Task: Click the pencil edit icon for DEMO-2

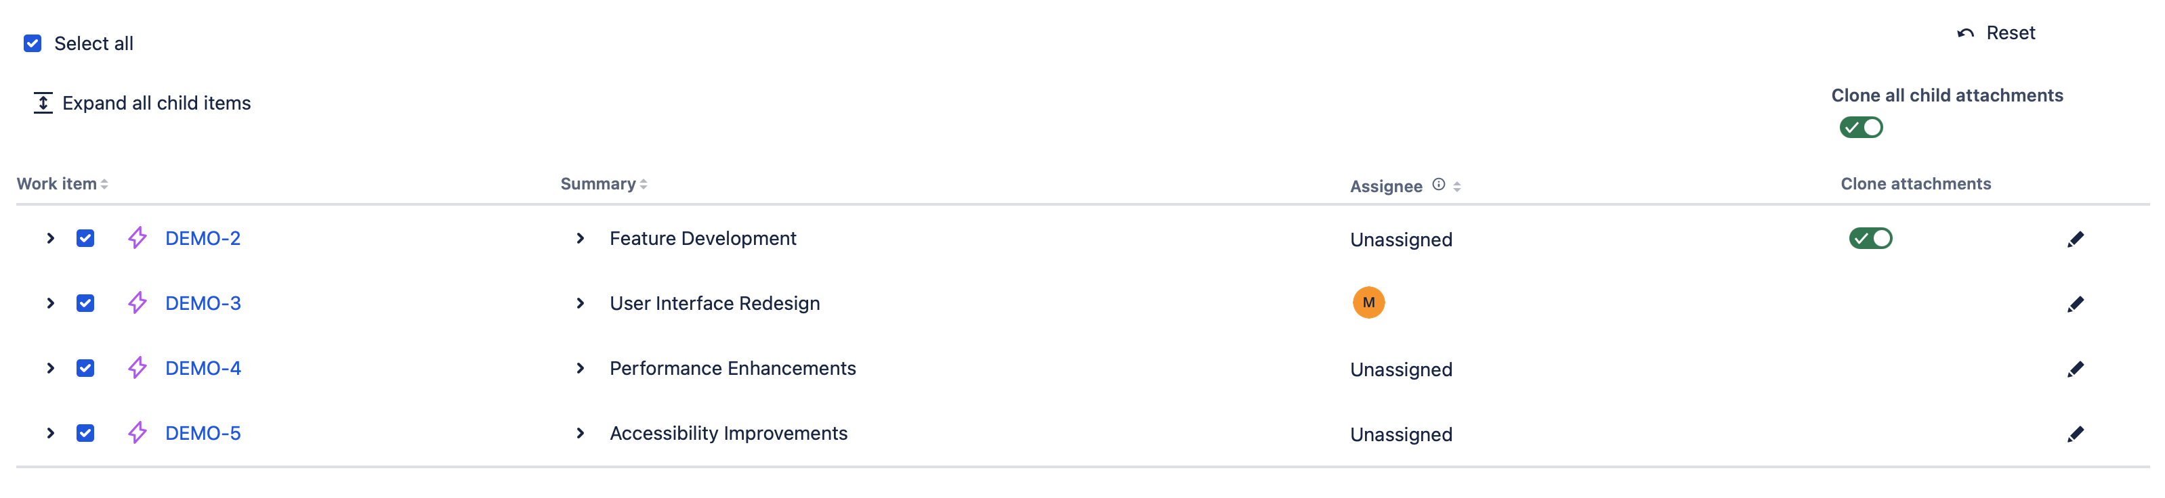Action: (x=2074, y=240)
